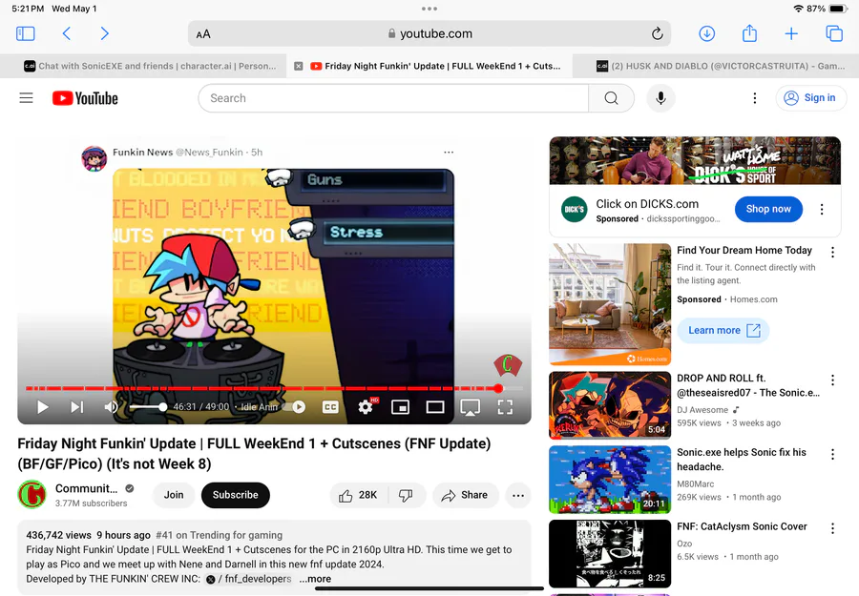
Task: Reload the current page
Action: 657,34
